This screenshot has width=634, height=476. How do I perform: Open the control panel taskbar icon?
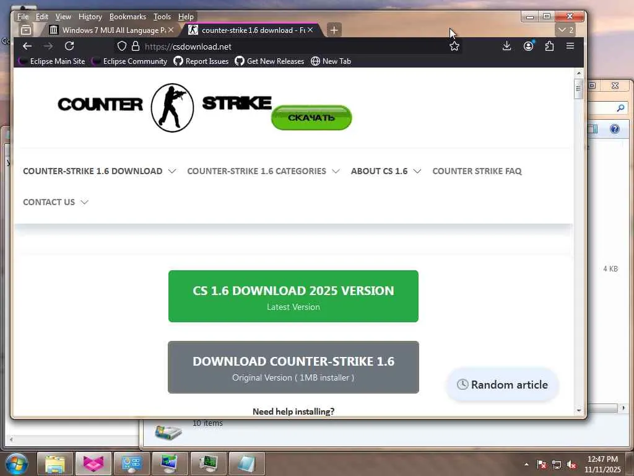coord(131,464)
